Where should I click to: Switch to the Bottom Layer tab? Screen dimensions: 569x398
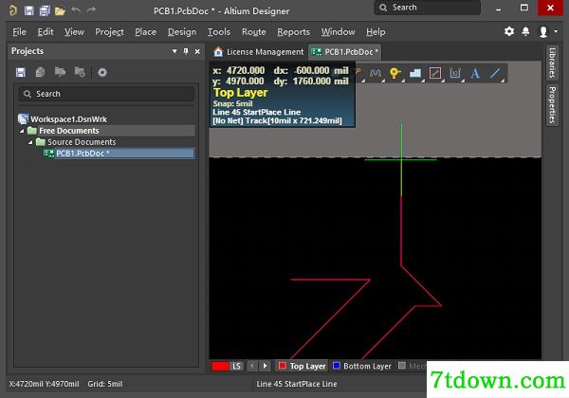(x=367, y=367)
